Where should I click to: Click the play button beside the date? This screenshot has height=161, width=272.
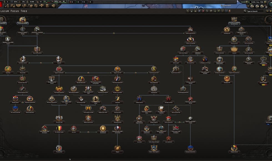249,2
